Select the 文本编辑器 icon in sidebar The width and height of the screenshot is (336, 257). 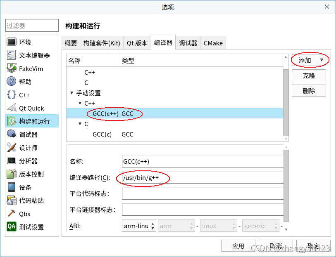coord(11,55)
